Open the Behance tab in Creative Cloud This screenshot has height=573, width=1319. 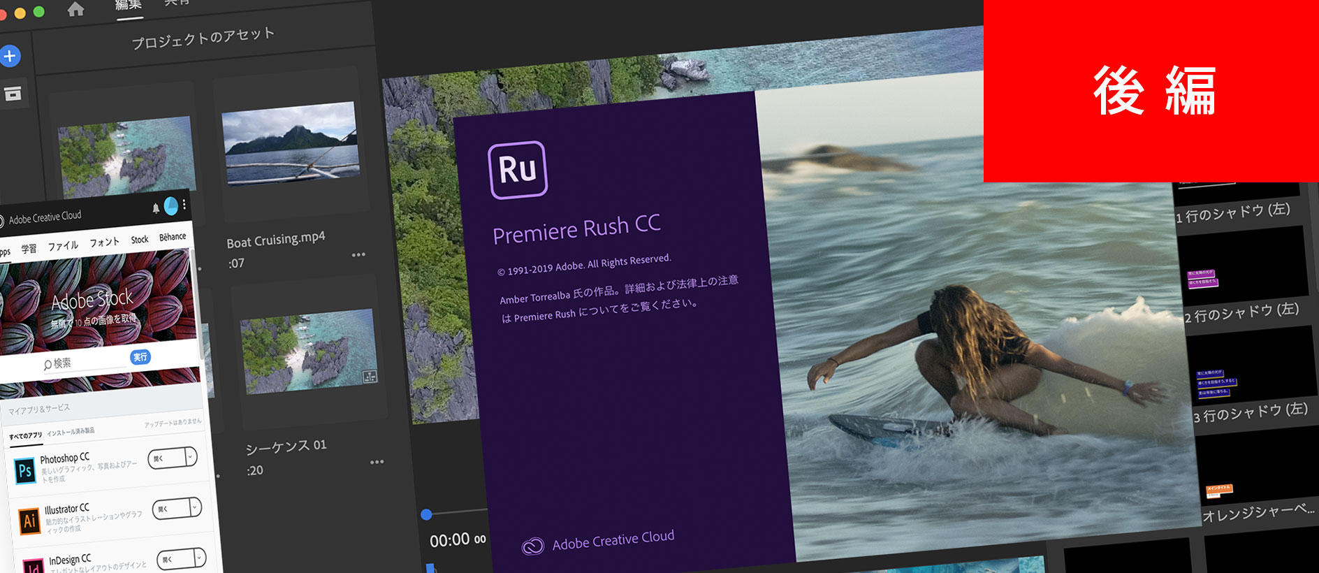click(x=173, y=237)
